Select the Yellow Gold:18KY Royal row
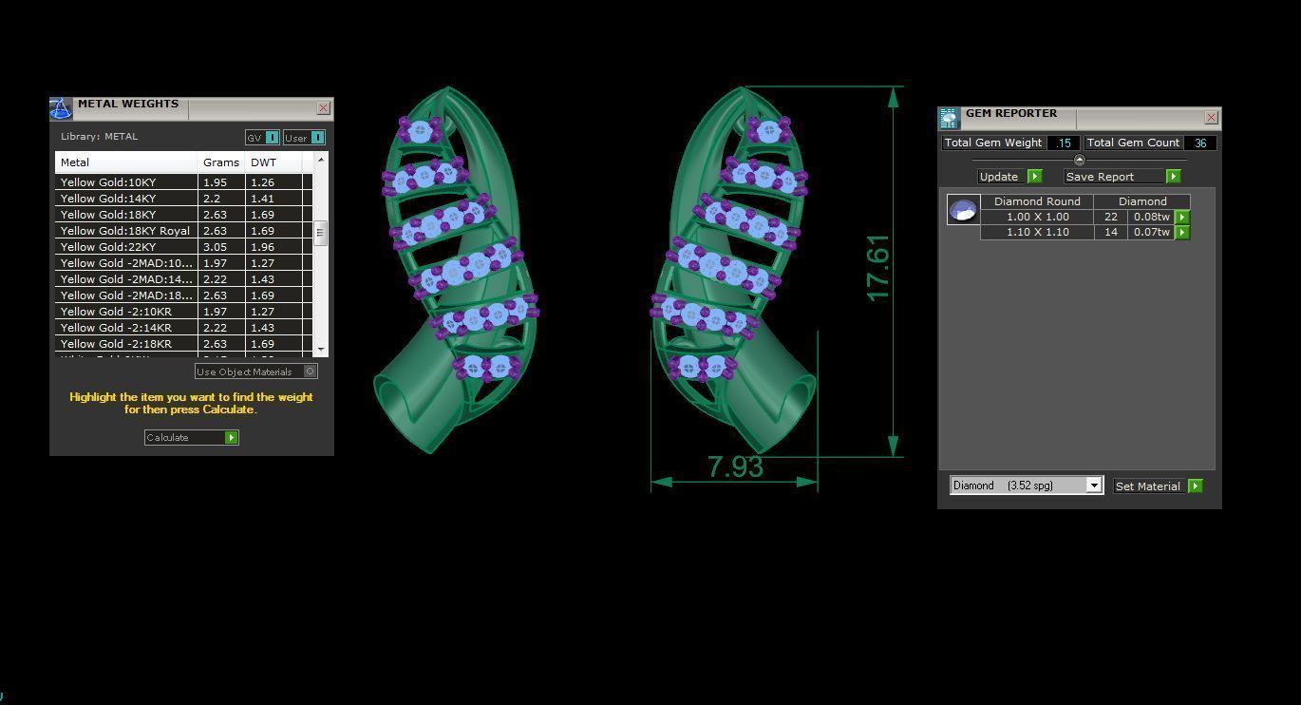Viewport: 1301px width, 705px height. (x=183, y=231)
